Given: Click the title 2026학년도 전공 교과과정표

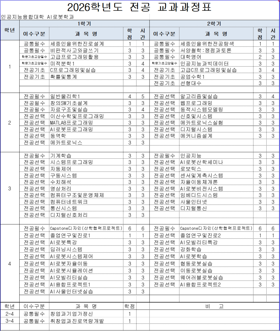Looking at the screenshot, I should pyautogui.click(x=139, y=7).
